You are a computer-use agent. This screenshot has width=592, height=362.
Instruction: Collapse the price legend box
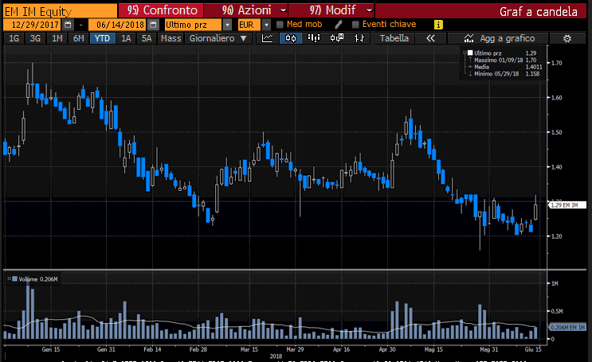click(465, 53)
